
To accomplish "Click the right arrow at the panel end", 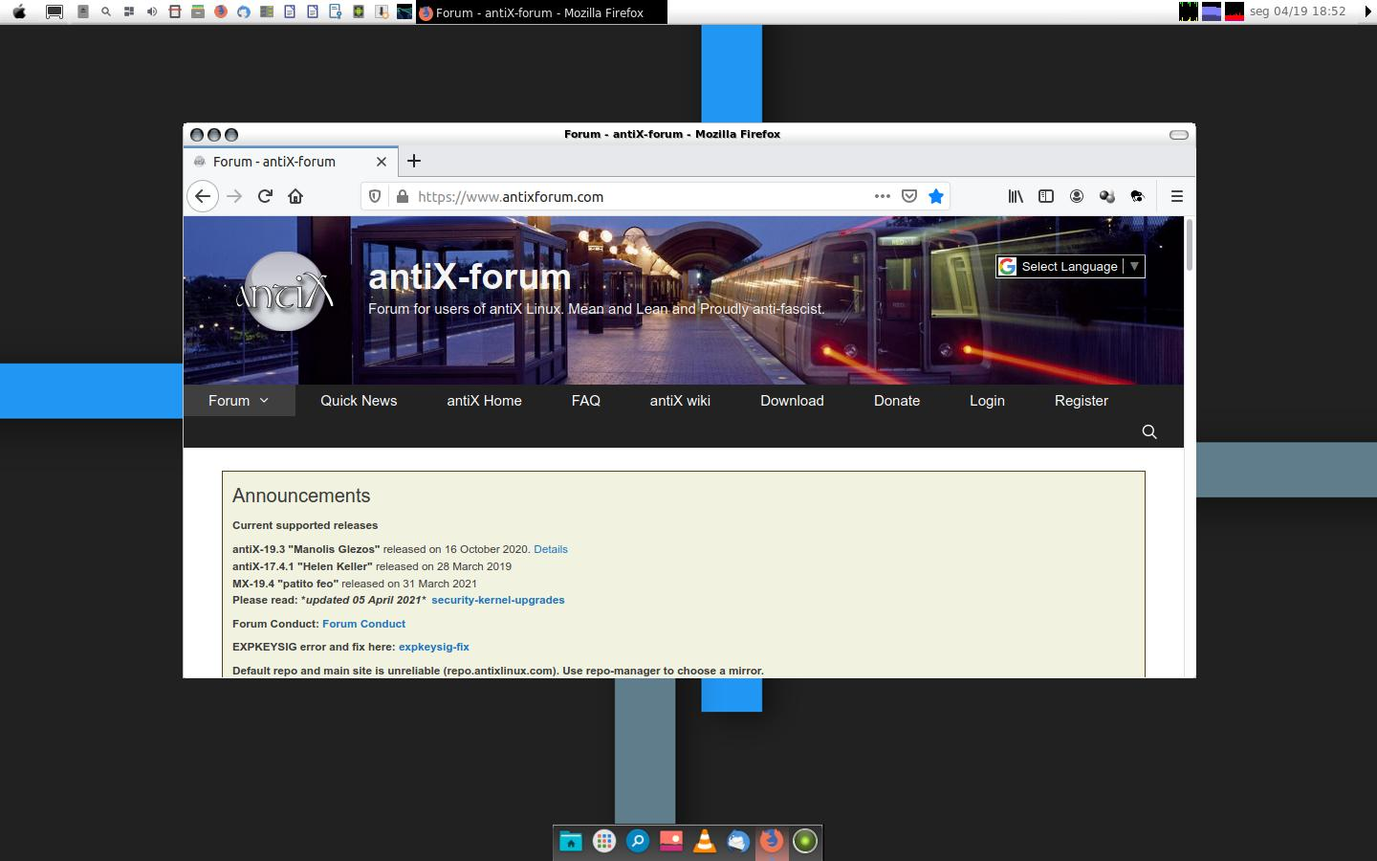I will [x=1367, y=11].
